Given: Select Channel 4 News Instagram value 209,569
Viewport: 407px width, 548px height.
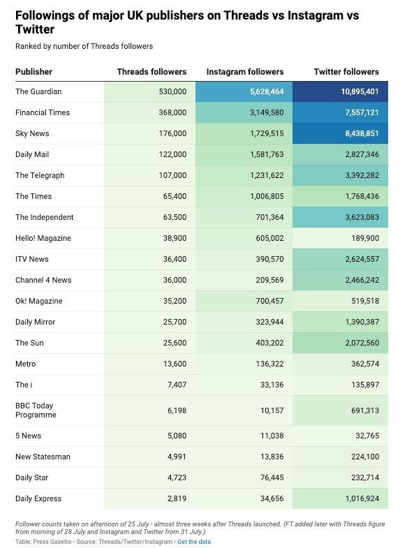Looking at the screenshot, I should click(269, 281).
